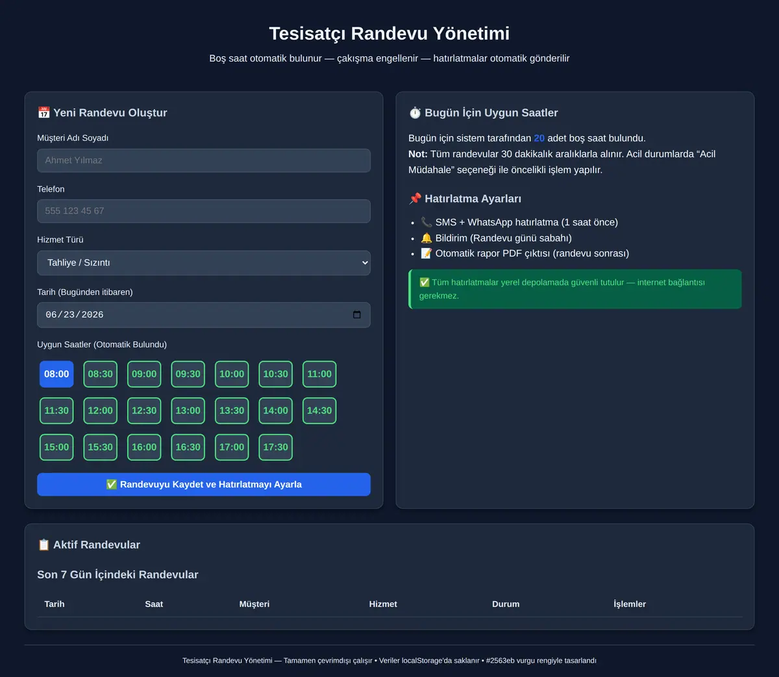Pick the 15:00 time slot
The height and width of the screenshot is (677, 779).
click(56, 447)
